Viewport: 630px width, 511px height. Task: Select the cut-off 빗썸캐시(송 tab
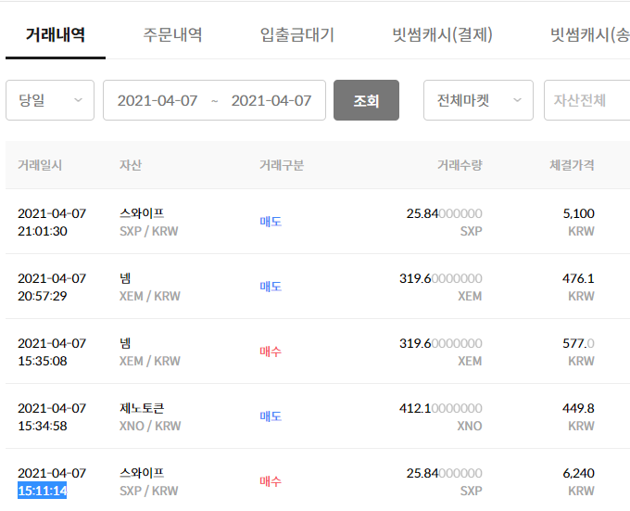pos(590,35)
